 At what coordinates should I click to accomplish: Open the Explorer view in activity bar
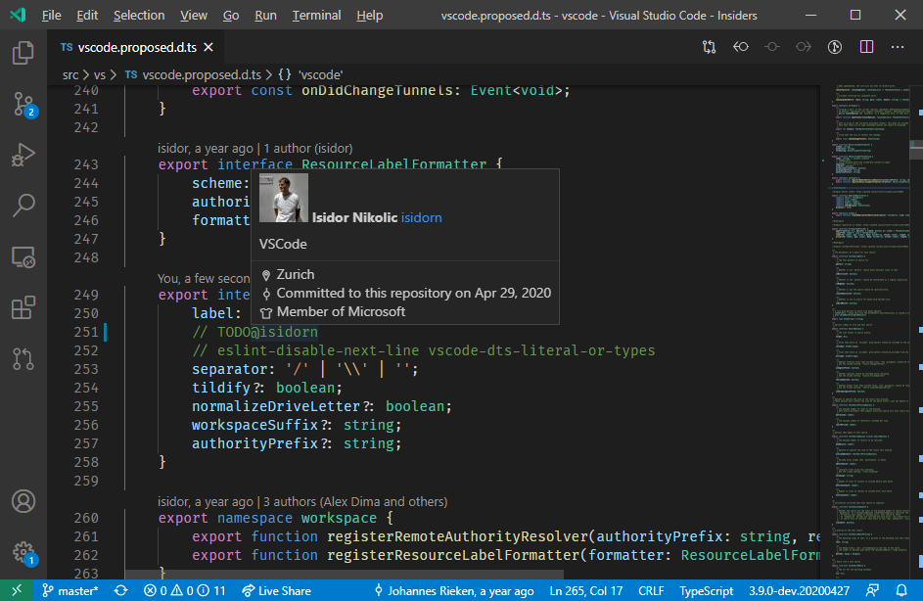pyautogui.click(x=23, y=53)
